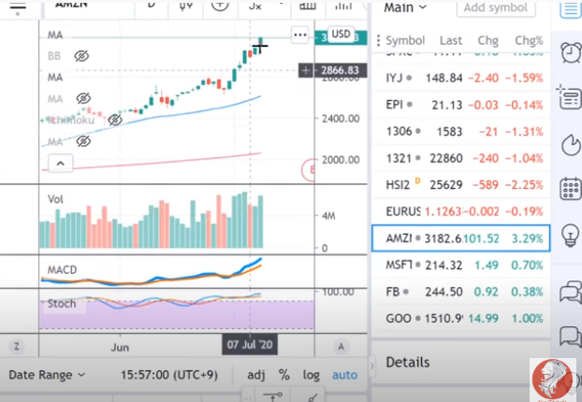Click the 07 Jul '20 date marker

[x=250, y=345]
